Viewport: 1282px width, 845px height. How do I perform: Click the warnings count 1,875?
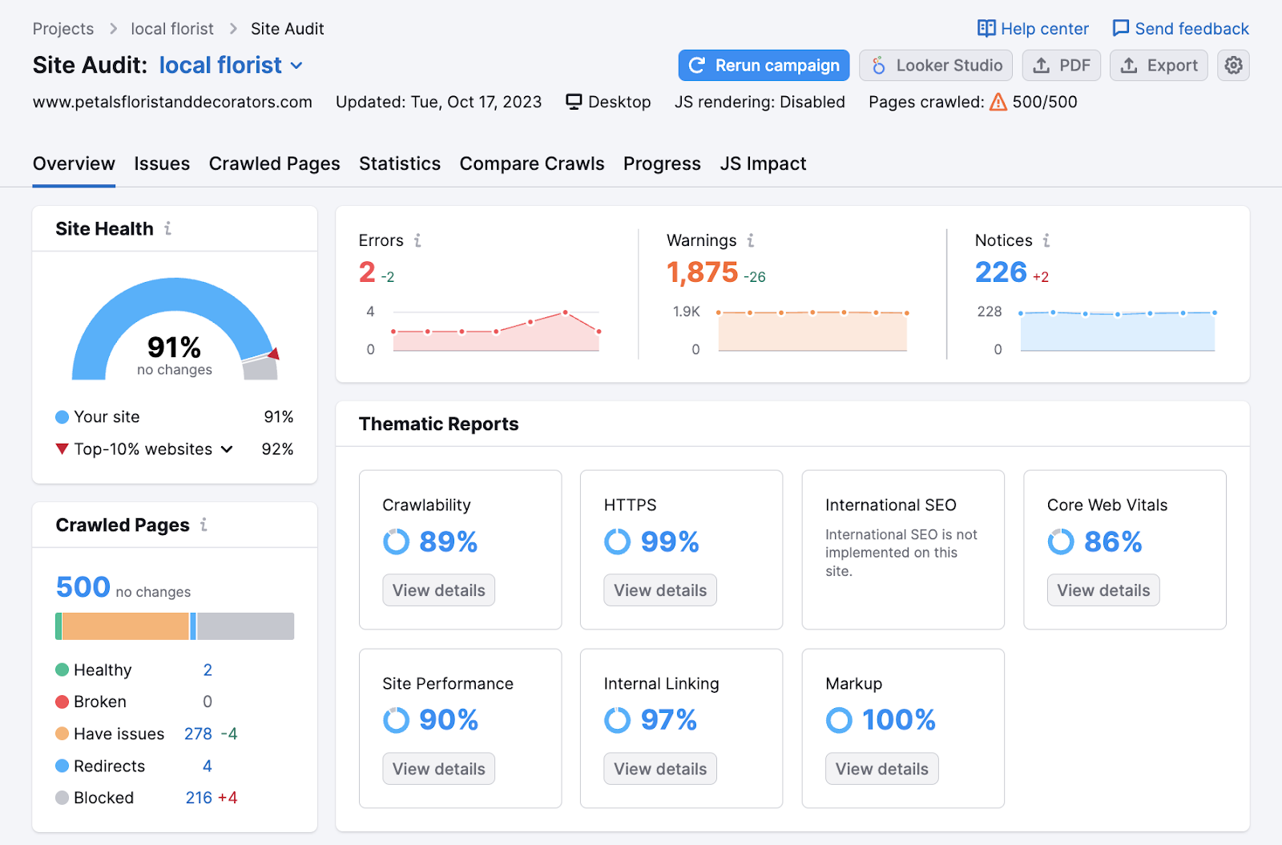702,272
